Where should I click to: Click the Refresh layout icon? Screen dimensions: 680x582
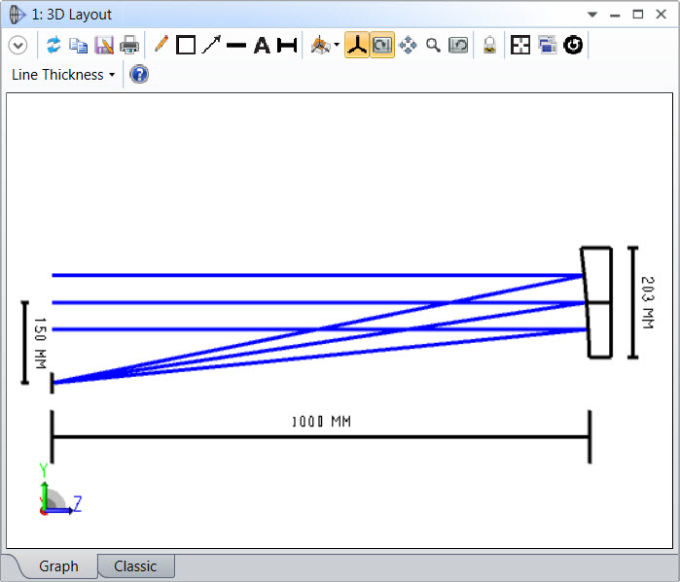point(54,45)
